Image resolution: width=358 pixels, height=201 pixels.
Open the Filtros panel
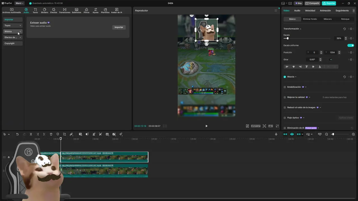click(x=86, y=11)
